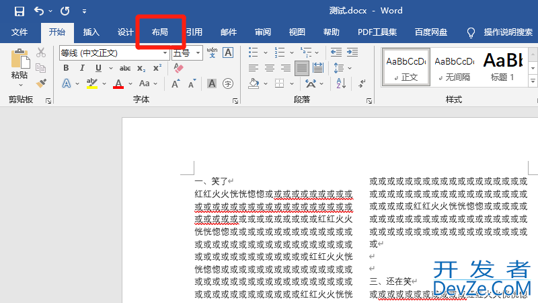The height and width of the screenshot is (303, 538).
Task: Toggle italic formatting
Action: tap(82, 68)
